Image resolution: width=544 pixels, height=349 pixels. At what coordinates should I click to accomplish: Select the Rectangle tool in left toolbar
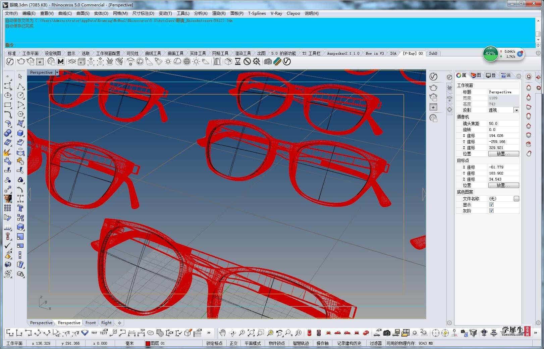click(8, 105)
